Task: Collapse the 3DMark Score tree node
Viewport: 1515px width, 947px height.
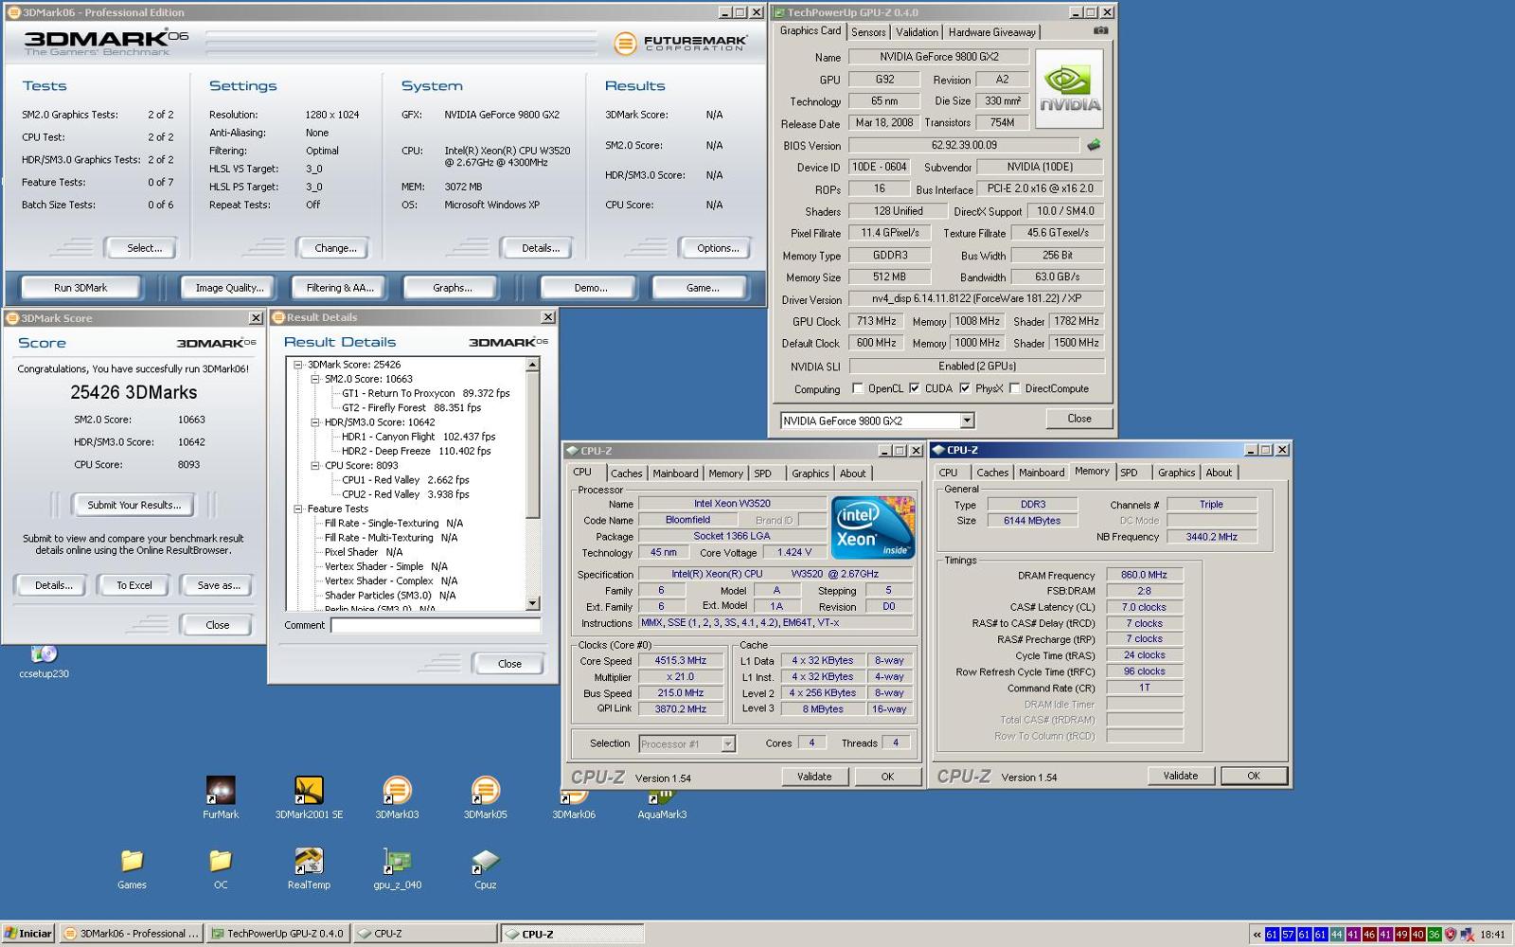Action: click(297, 365)
